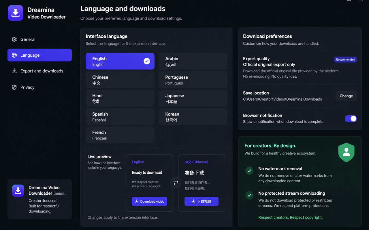Screen dimensions: 369x230
Task: Choose Chinese interface language
Action: point(120,80)
